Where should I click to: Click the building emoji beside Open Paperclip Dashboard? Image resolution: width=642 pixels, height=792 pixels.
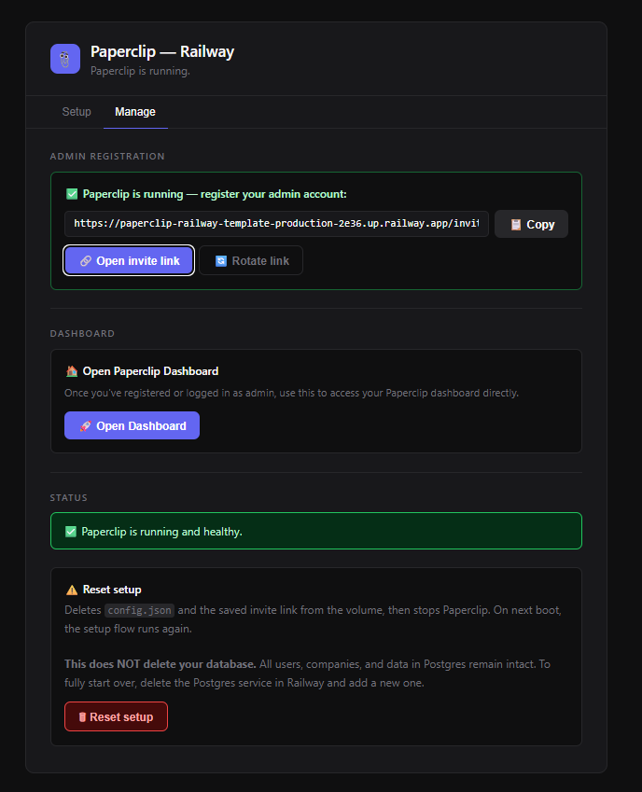pos(72,371)
